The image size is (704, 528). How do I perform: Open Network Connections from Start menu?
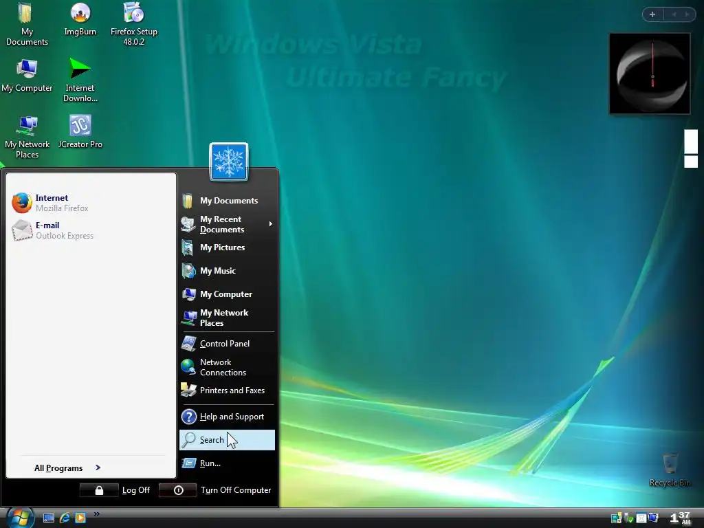pos(227,367)
